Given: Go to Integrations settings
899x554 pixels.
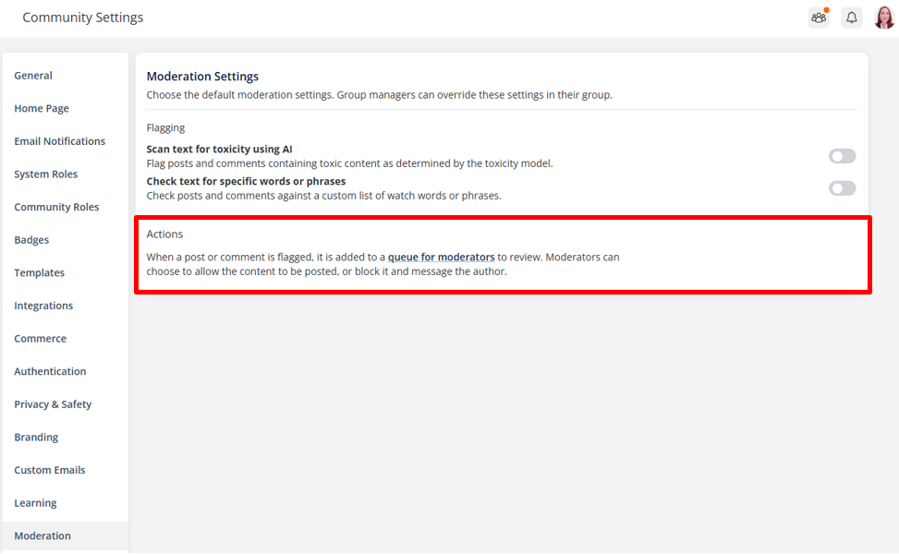Looking at the screenshot, I should click(x=43, y=306).
